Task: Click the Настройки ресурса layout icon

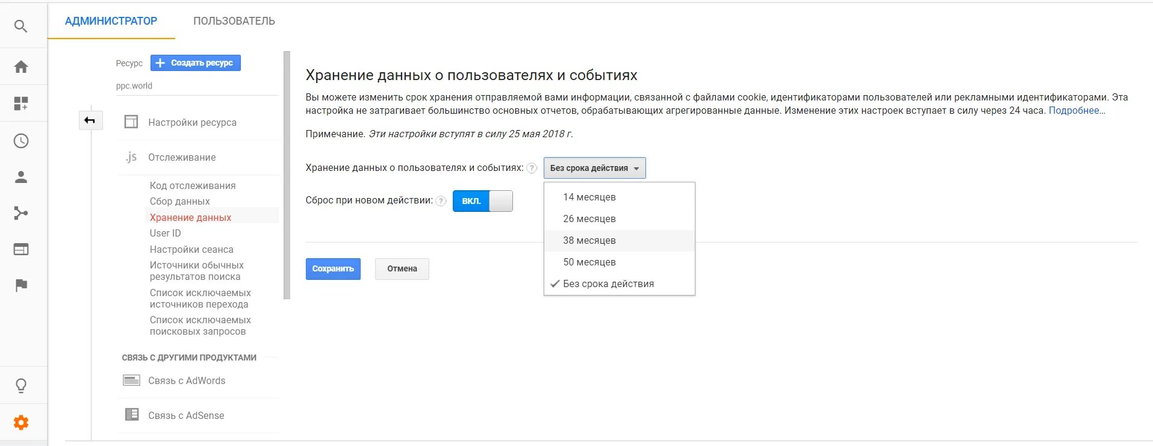Action: [x=131, y=122]
